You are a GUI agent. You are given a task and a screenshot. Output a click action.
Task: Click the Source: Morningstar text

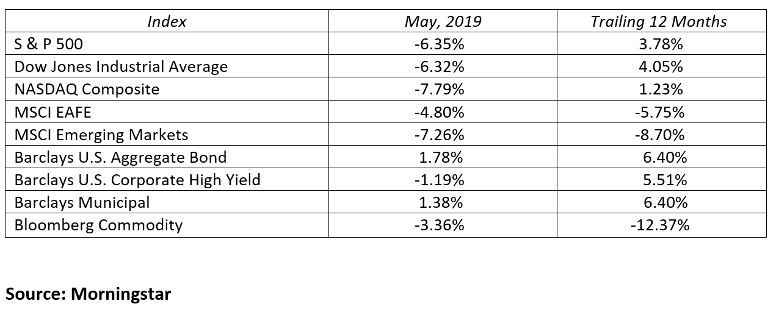[88, 294]
